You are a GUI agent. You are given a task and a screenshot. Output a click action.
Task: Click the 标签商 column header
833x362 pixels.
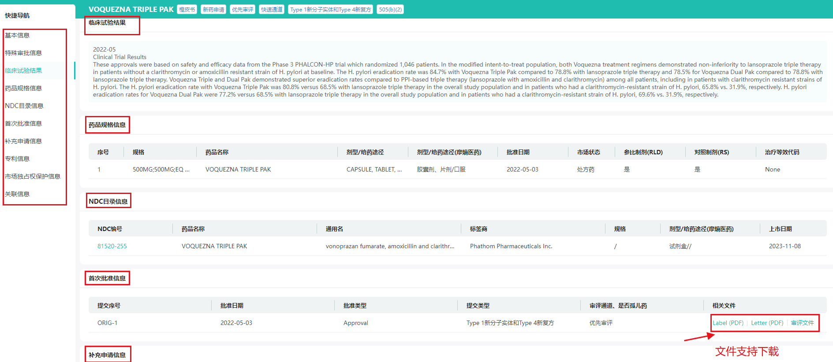tap(478, 229)
